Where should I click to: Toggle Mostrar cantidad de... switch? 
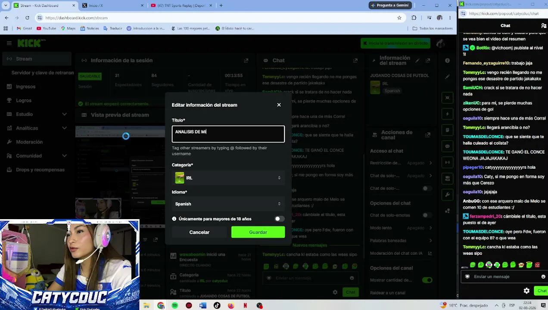(x=427, y=280)
